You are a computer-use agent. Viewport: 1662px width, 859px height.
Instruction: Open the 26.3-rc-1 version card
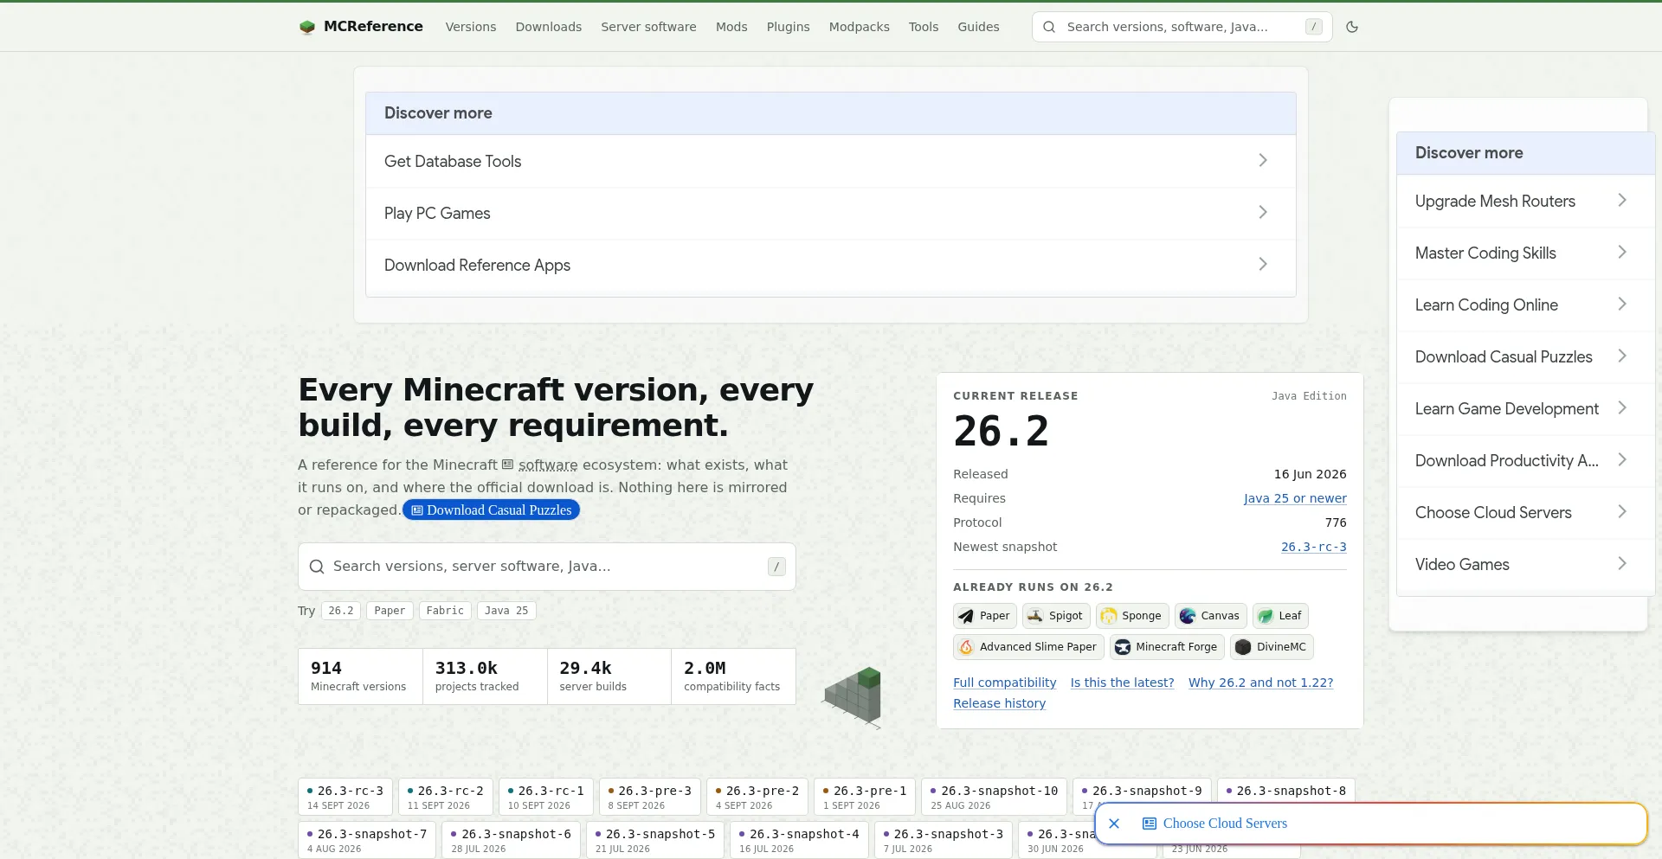[x=546, y=797]
